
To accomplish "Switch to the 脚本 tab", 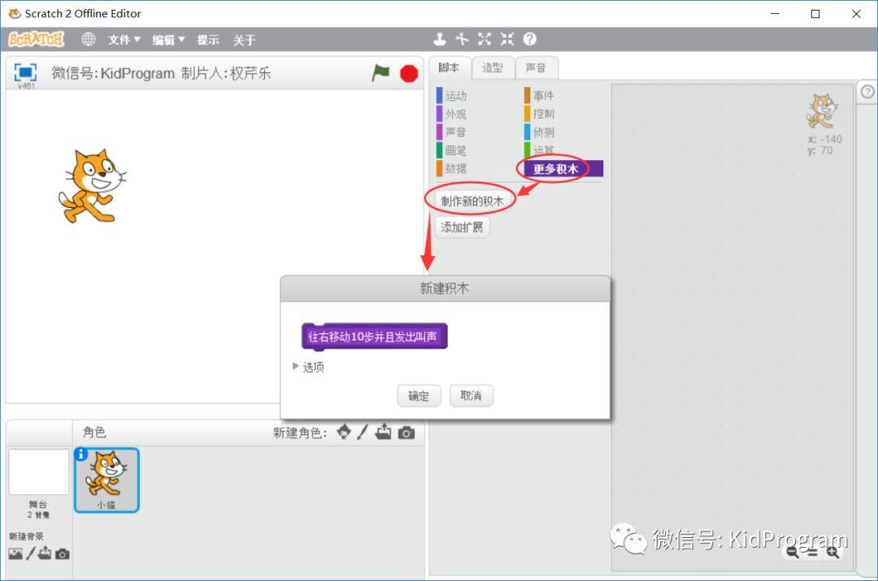I will 449,67.
